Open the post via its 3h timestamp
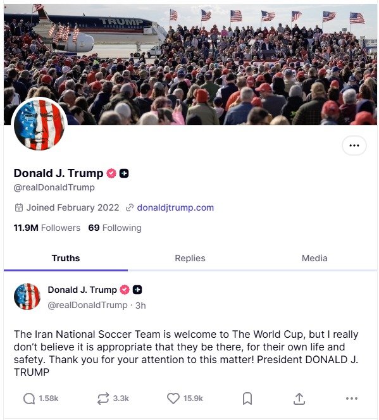379x420 pixels. [x=140, y=306]
